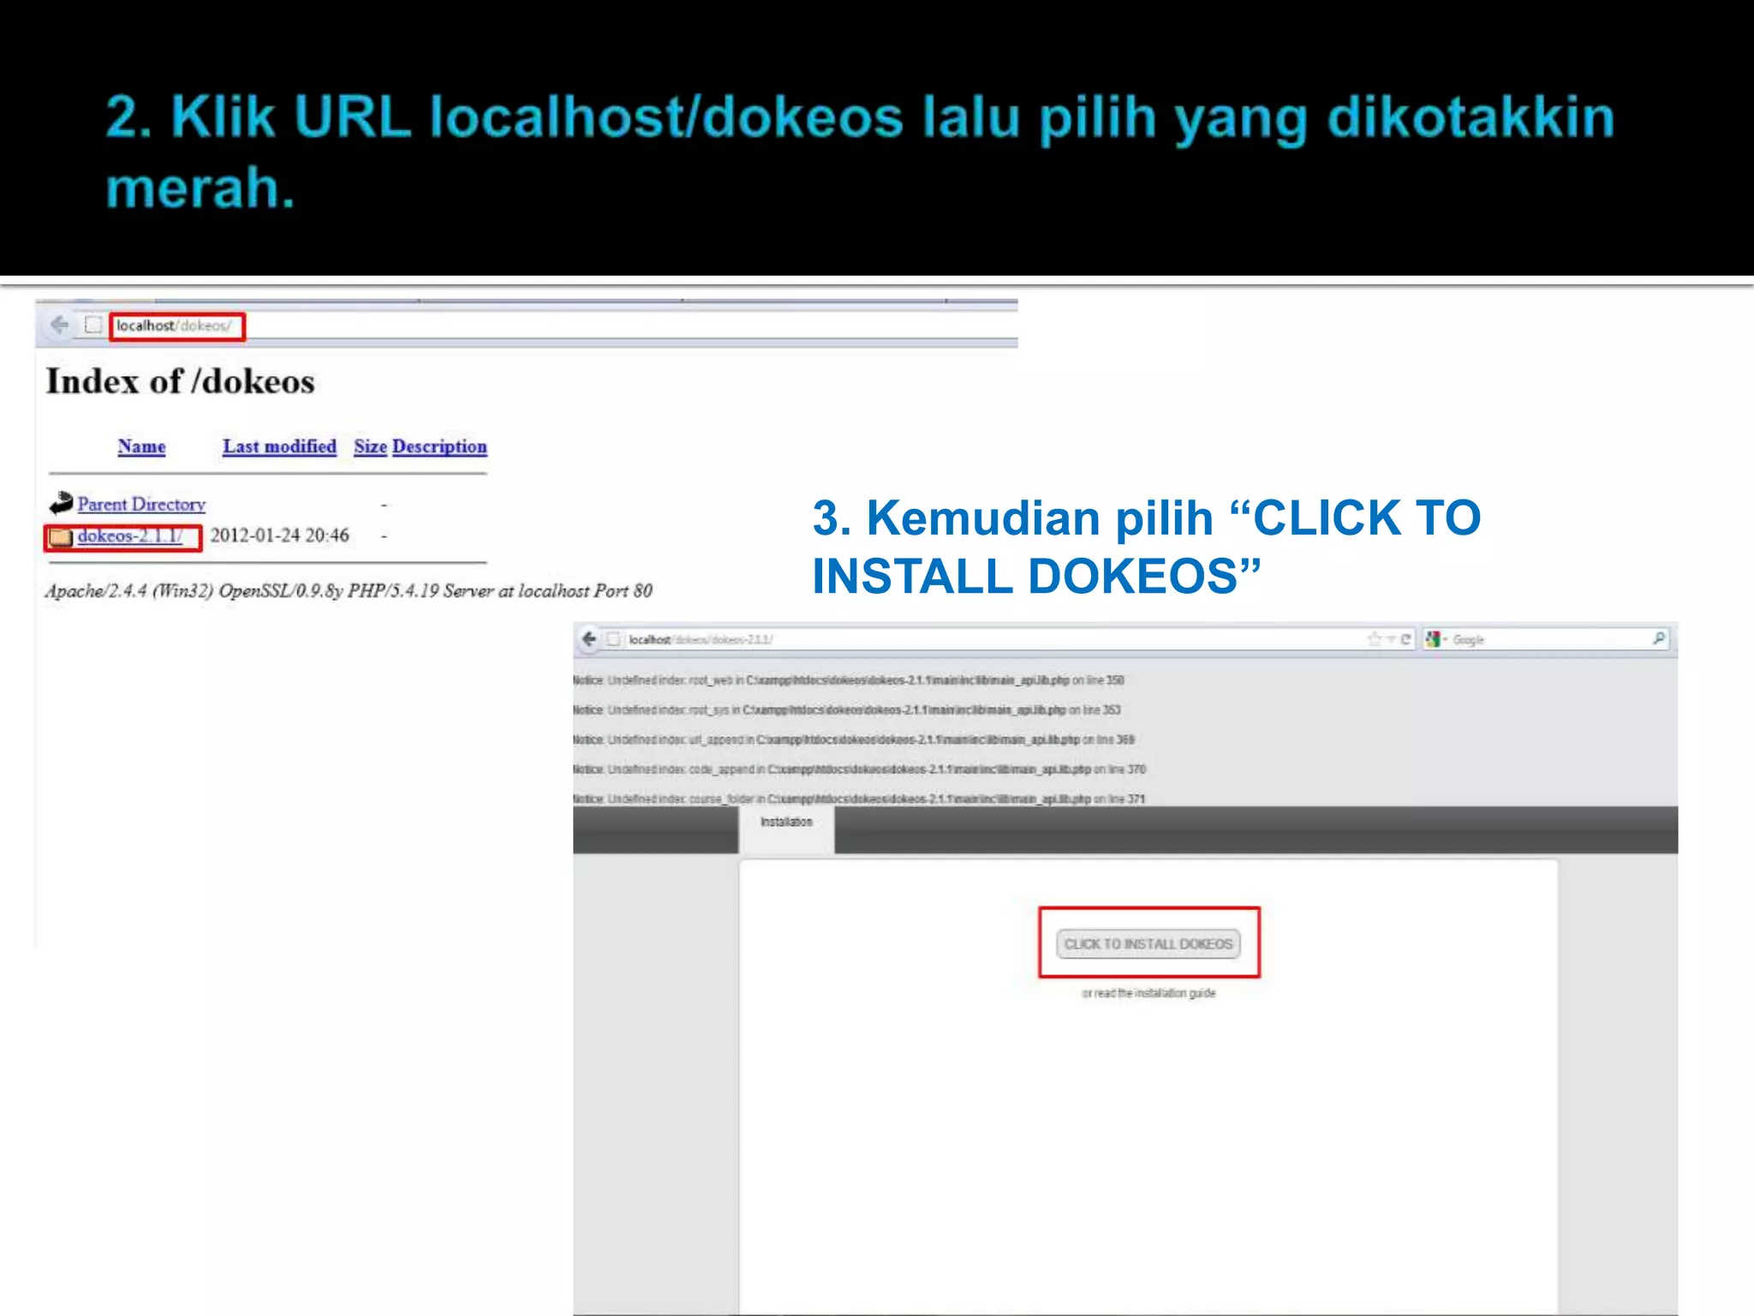Open the dokeos-2.1.1/ folder link

pos(129,535)
